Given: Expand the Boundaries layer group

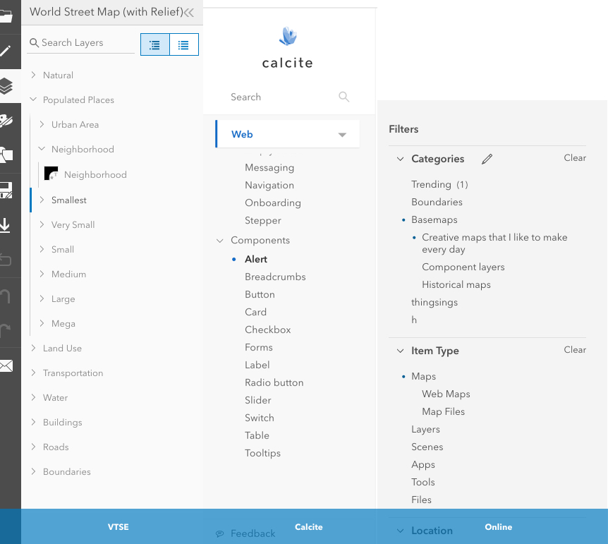Looking at the screenshot, I should tap(33, 471).
